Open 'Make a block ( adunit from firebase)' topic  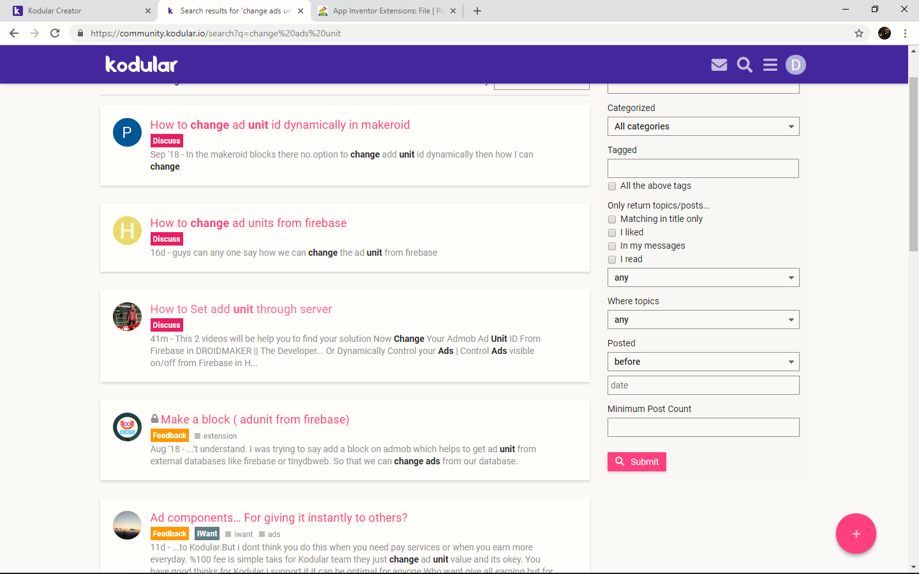point(255,420)
